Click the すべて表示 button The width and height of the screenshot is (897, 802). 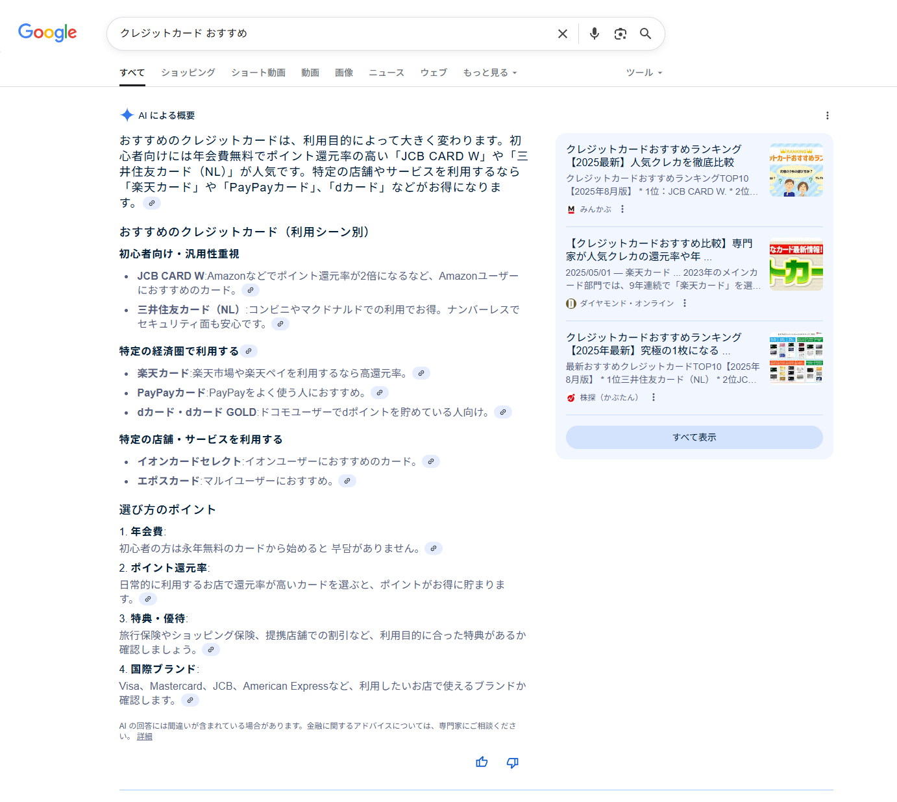click(694, 437)
